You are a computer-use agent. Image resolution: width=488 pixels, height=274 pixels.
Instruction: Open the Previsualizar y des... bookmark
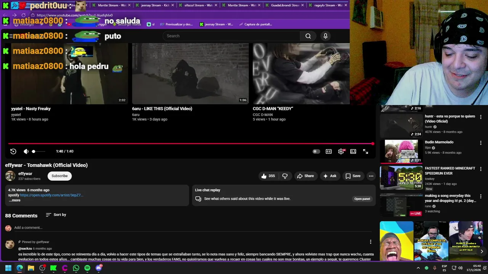176,24
